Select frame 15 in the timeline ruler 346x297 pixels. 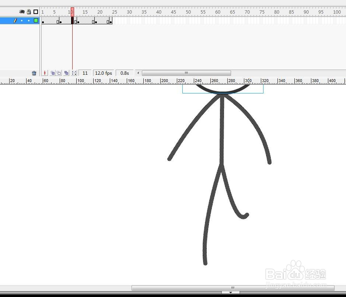pyautogui.click(x=85, y=12)
